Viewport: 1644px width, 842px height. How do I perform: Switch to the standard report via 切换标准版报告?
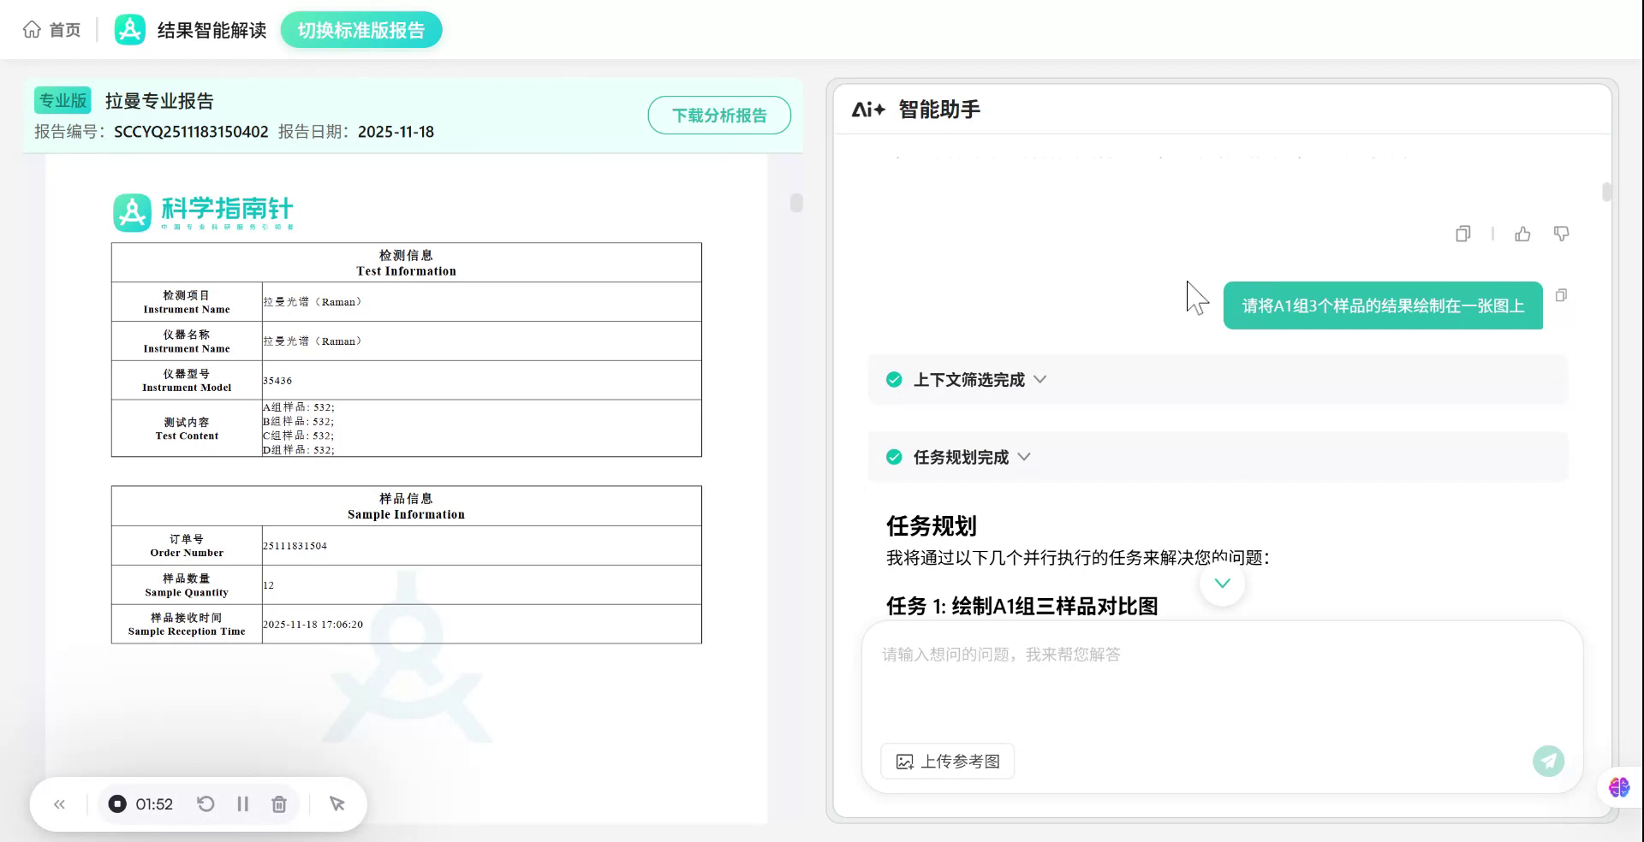point(360,28)
